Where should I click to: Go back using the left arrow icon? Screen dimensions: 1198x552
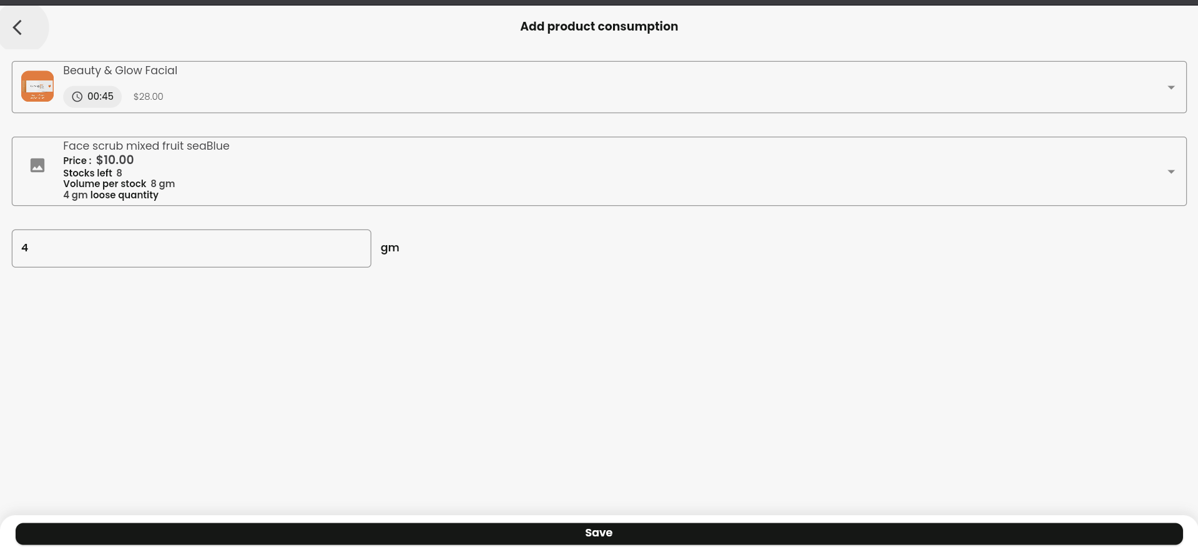tap(17, 27)
